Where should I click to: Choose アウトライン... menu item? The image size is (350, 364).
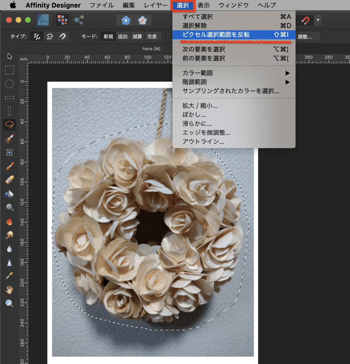coord(234,141)
